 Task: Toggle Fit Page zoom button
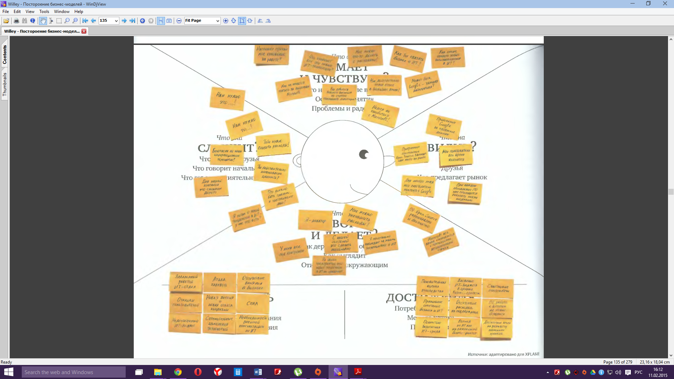click(x=242, y=21)
